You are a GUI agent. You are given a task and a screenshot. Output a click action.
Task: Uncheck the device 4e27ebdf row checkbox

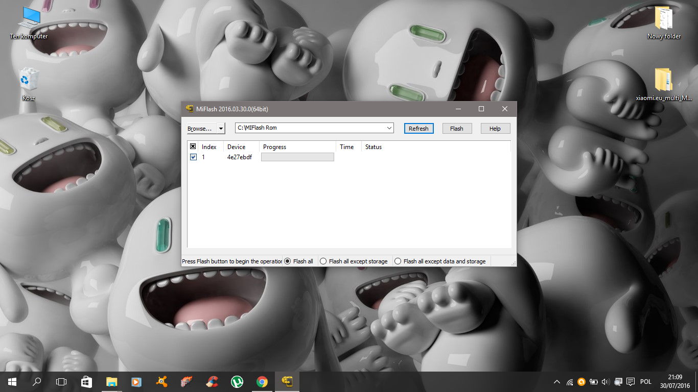[x=193, y=157]
